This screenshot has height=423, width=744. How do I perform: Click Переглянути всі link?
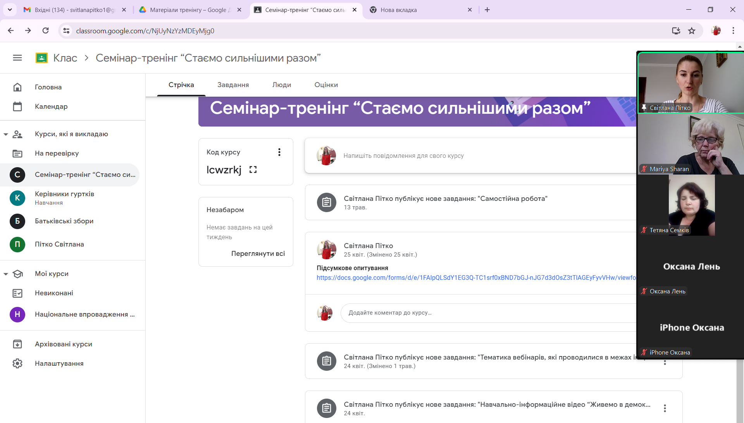258,253
